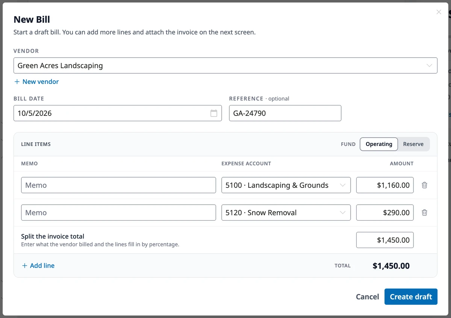451x318 pixels.
Task: Focus the Memo field on the Landscaping row
Action: pyautogui.click(x=118, y=185)
